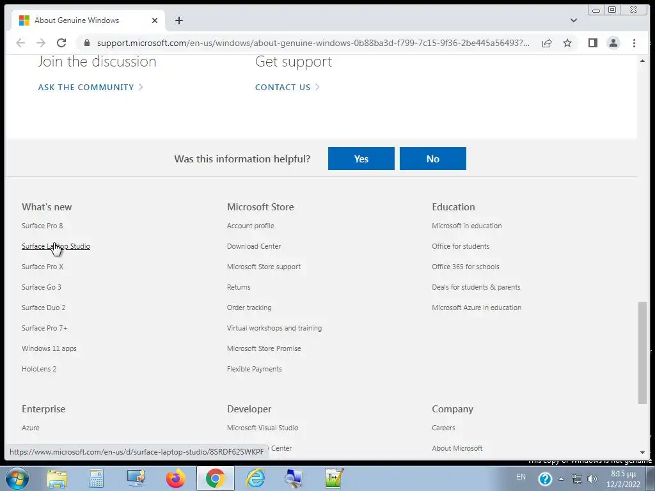655x491 pixels.
Task: Open the Chrome profile avatar
Action: tap(613, 43)
